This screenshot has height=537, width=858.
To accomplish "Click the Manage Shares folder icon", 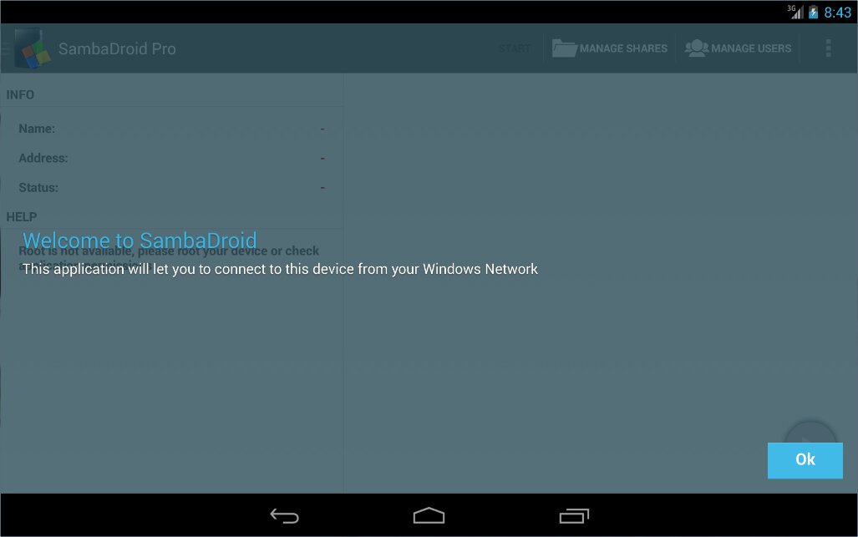I will (565, 48).
